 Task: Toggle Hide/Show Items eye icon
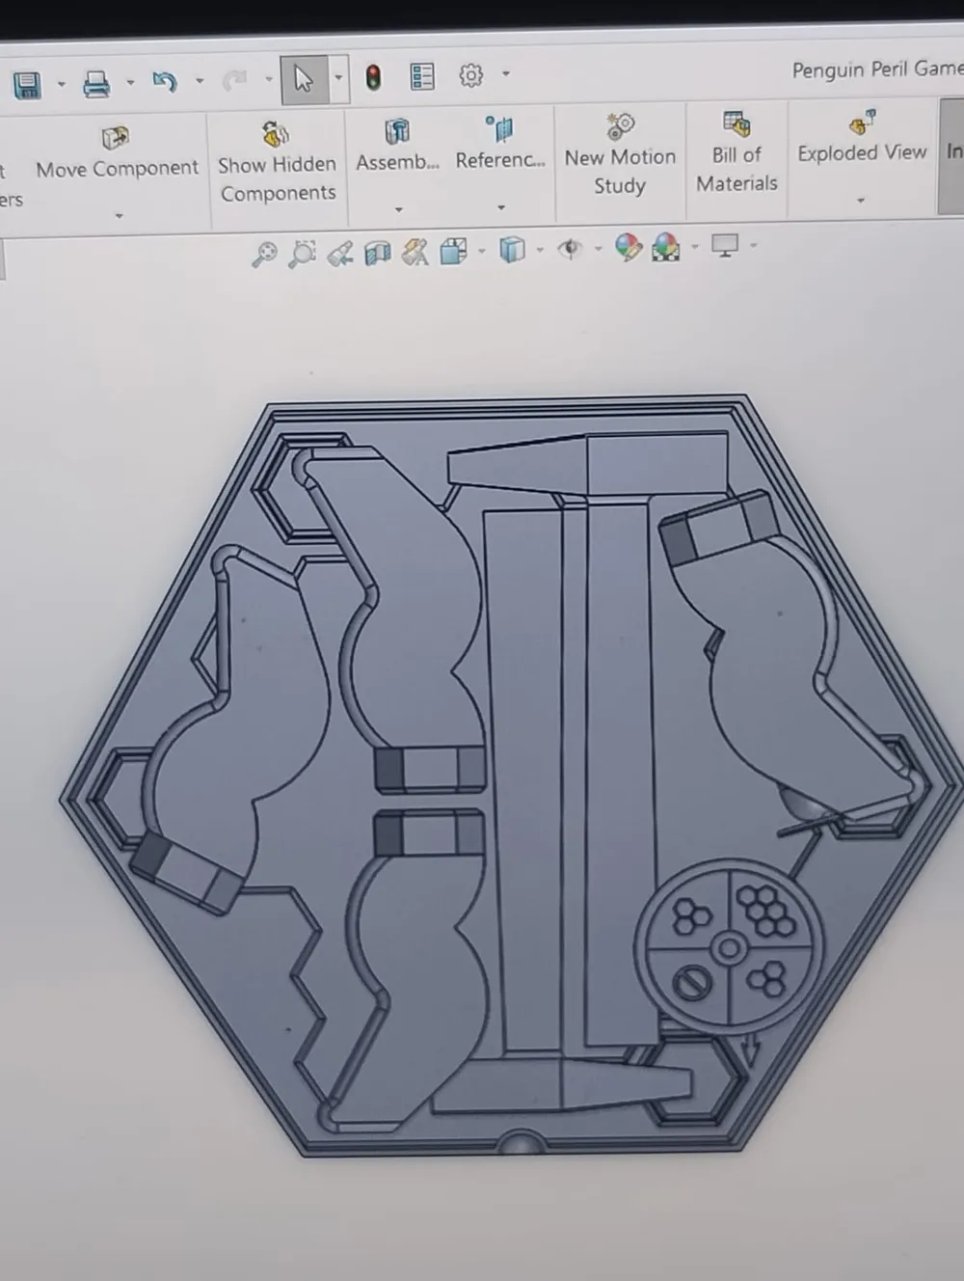click(571, 250)
